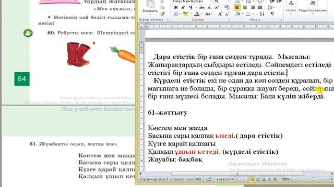Viewport: 334px width, 187px height.
Task: Click the Borders icon
Action: tap(248, 14)
